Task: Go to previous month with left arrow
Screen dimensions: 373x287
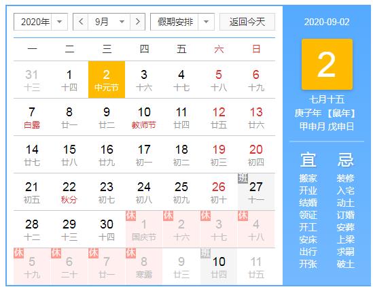Action: coord(81,22)
